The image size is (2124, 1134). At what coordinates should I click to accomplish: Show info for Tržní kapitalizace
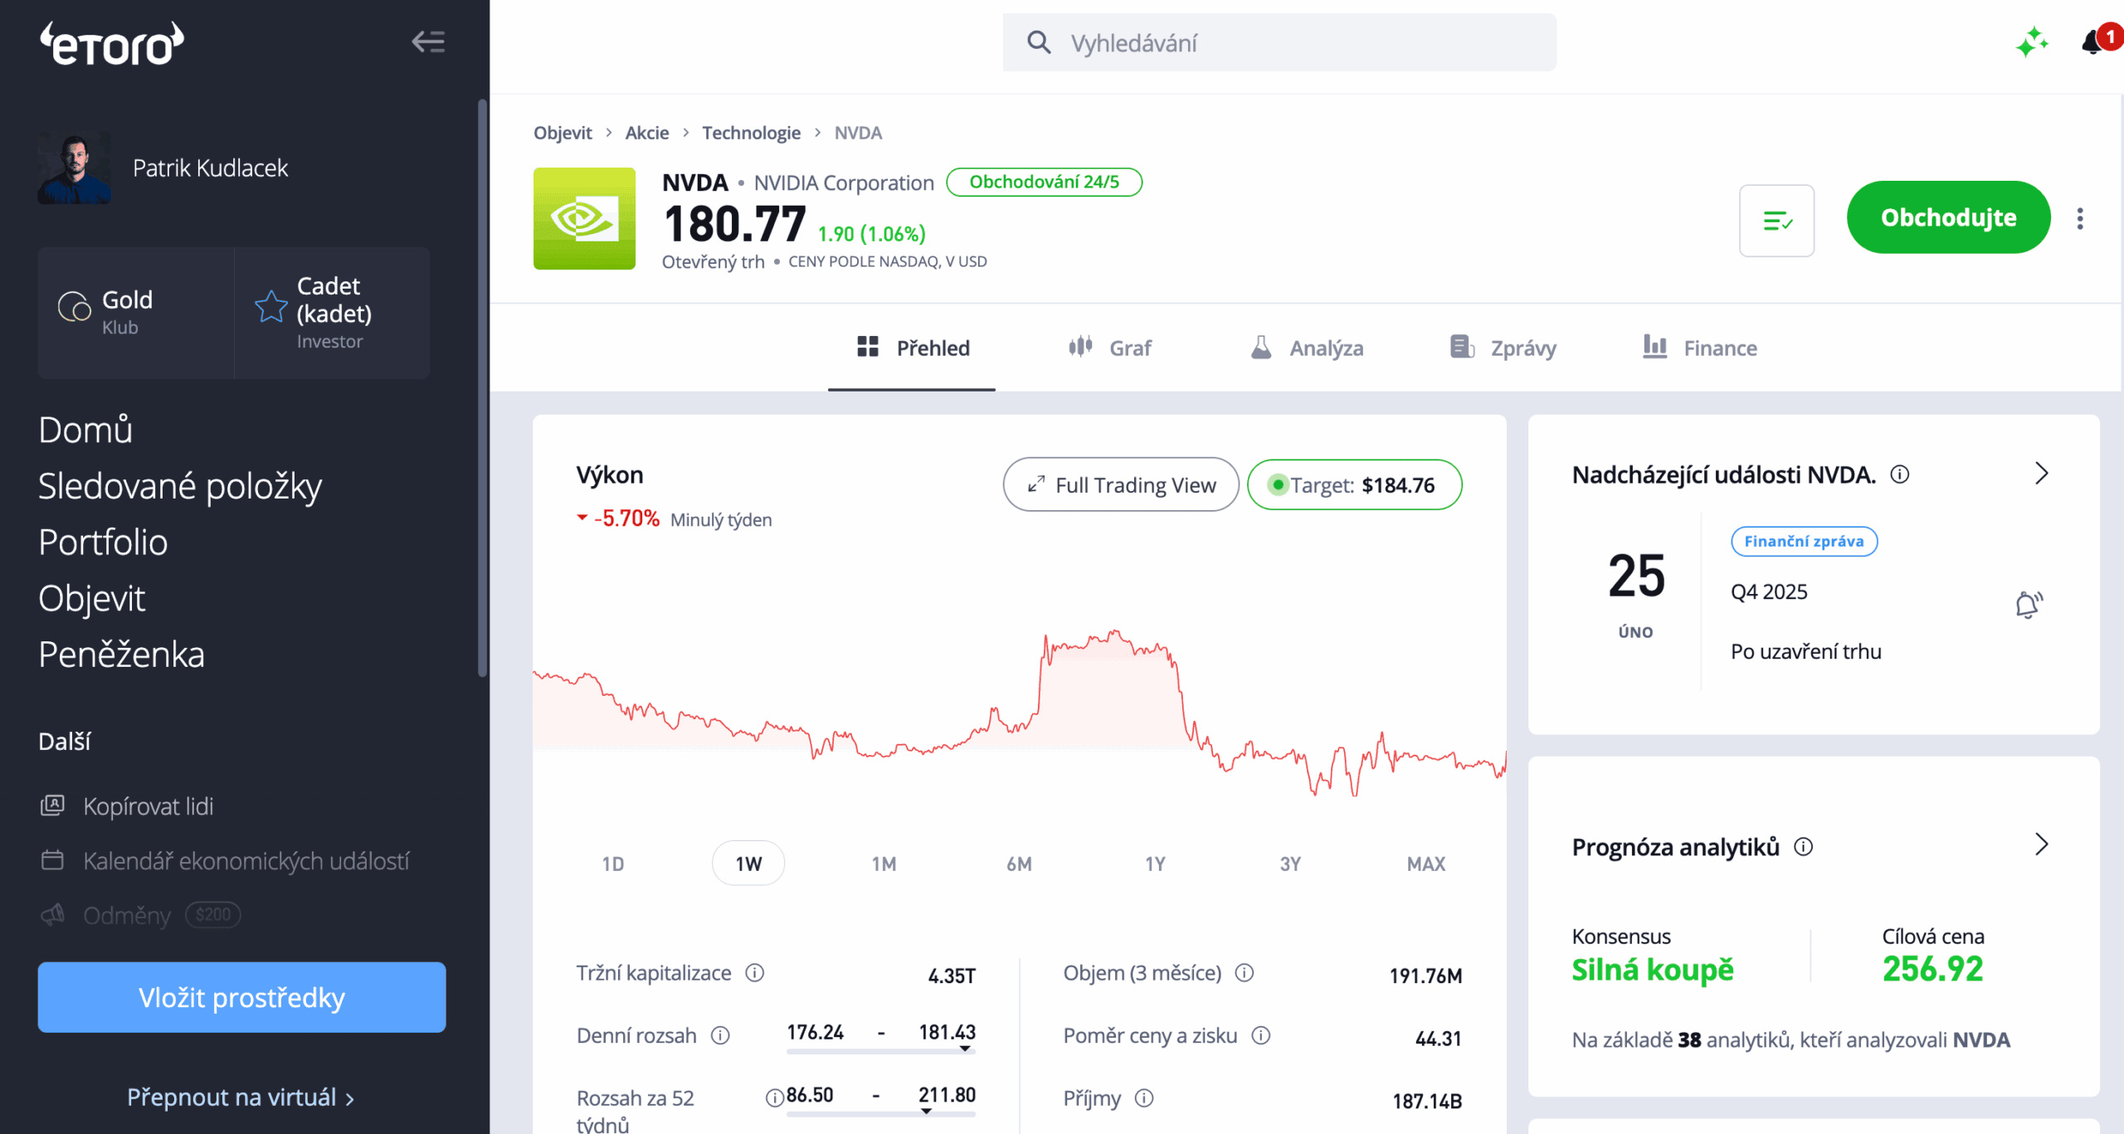754,972
